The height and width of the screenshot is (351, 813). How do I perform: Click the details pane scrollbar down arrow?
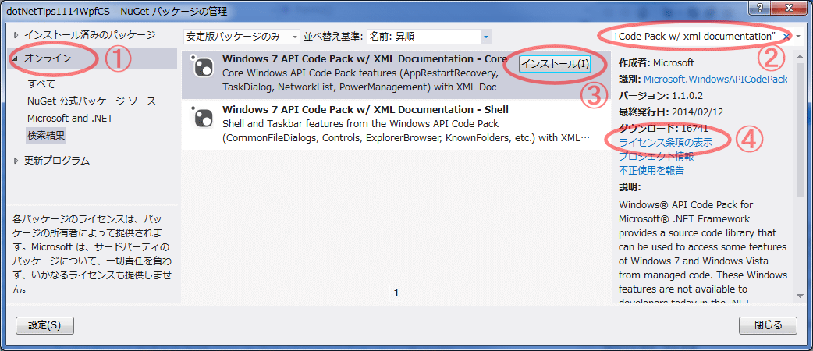[x=800, y=296]
